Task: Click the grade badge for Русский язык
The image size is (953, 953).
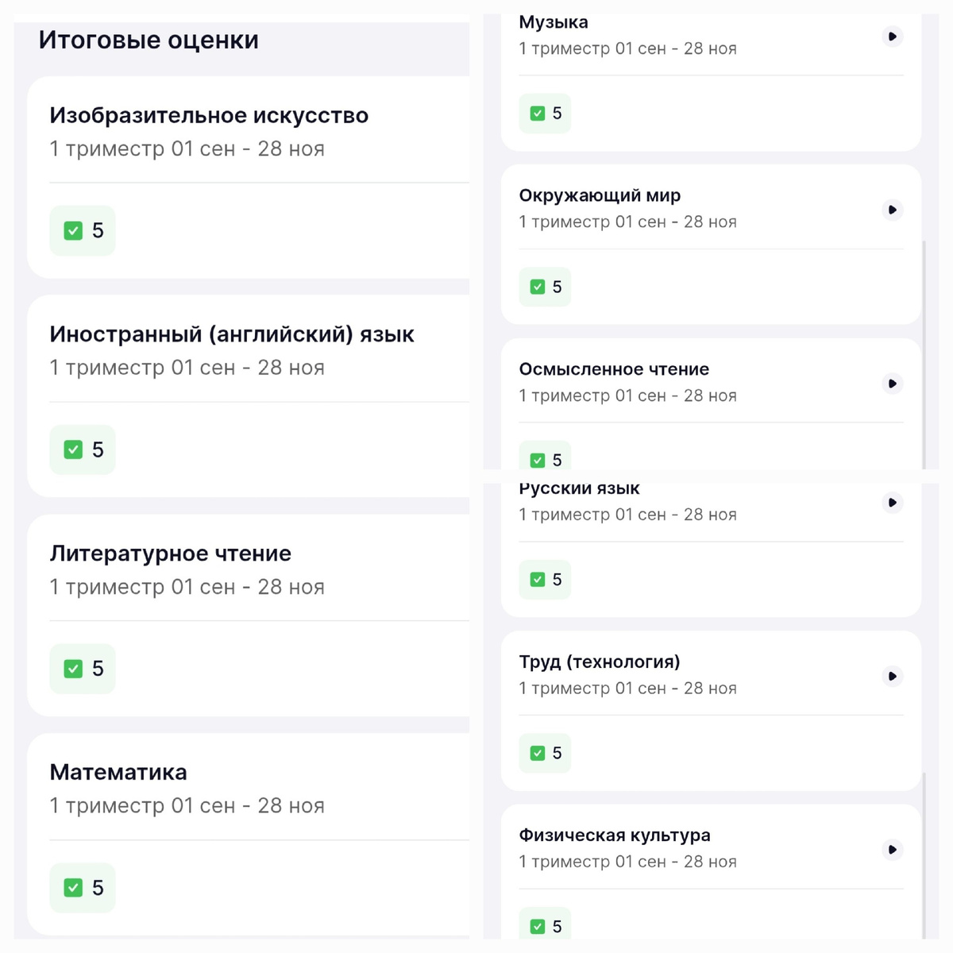Action: click(545, 579)
